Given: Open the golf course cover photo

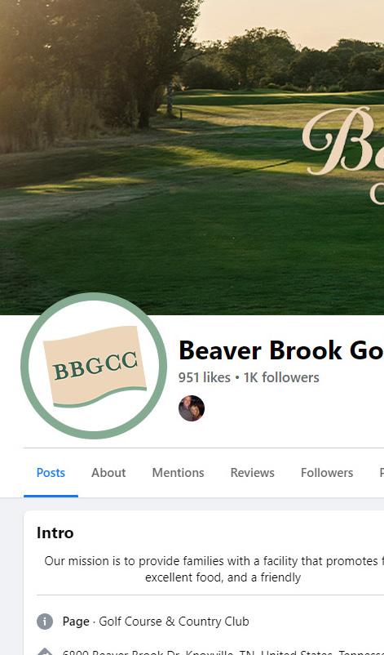Looking at the screenshot, I should coord(192,158).
